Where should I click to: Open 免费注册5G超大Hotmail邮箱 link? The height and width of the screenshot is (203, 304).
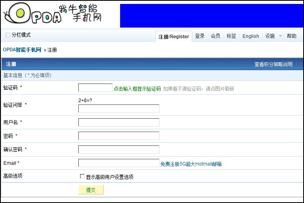click(x=191, y=164)
